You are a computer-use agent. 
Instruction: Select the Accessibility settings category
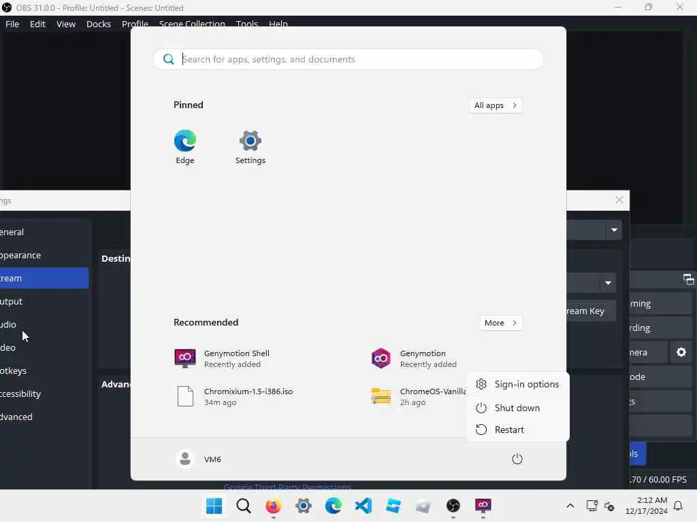(44, 394)
